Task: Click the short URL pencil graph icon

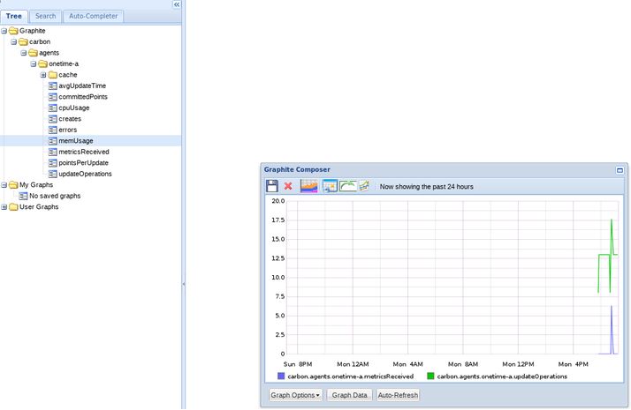Action: click(x=363, y=186)
